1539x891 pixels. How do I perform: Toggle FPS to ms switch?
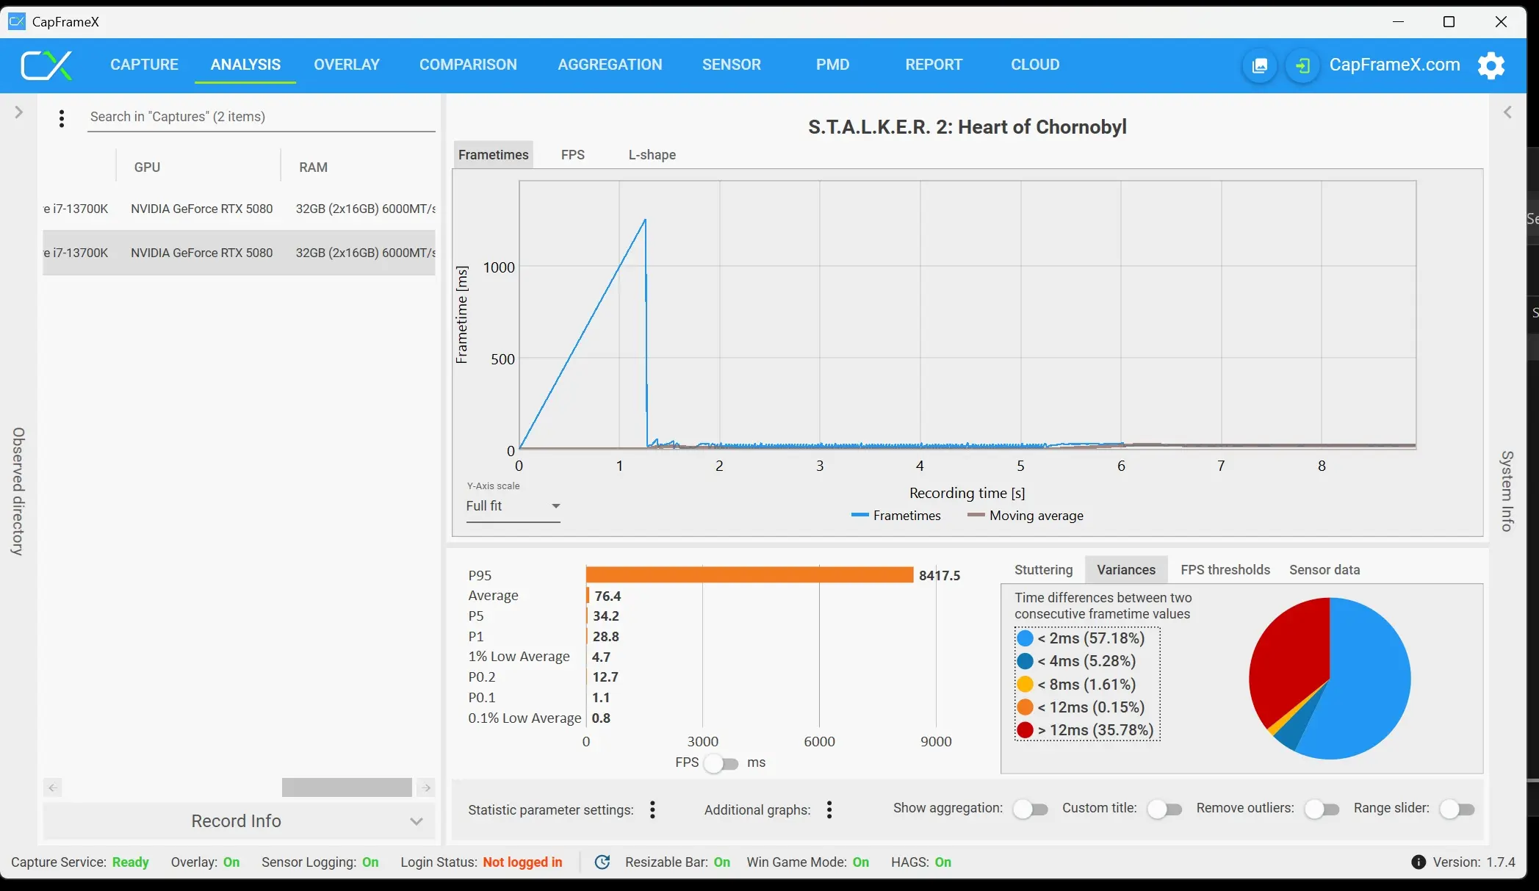(x=721, y=764)
